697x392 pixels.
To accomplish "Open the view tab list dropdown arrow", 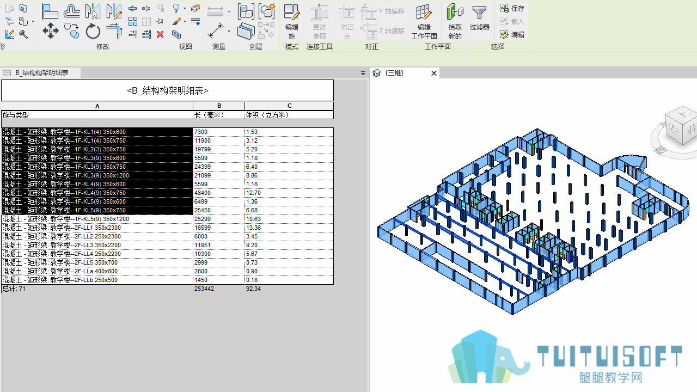I will click(363, 73).
